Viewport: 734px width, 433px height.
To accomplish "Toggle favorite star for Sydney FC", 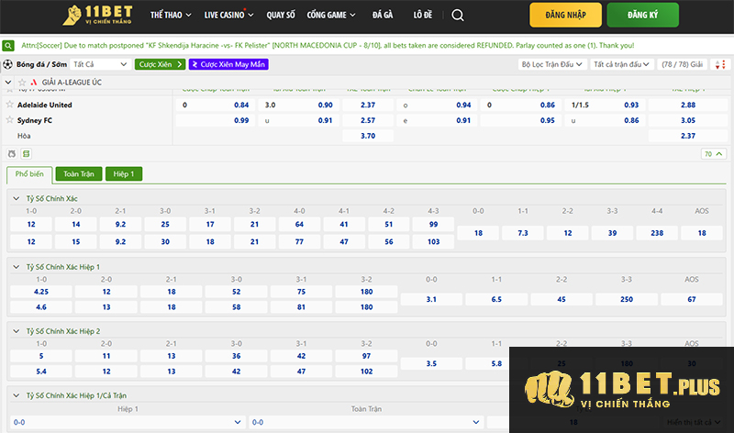I will 9,120.
